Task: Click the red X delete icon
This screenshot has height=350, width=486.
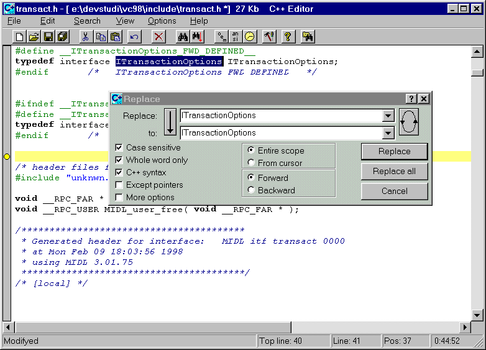Action: [158, 37]
